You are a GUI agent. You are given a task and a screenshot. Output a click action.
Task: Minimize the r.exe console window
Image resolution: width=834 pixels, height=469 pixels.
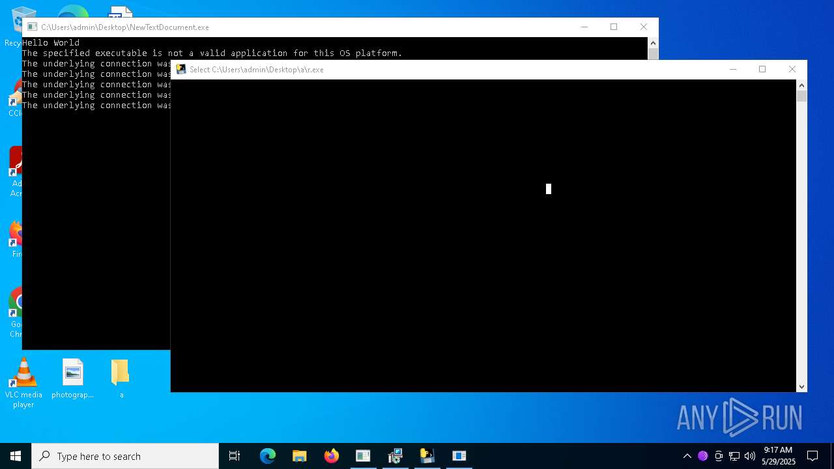coord(733,70)
